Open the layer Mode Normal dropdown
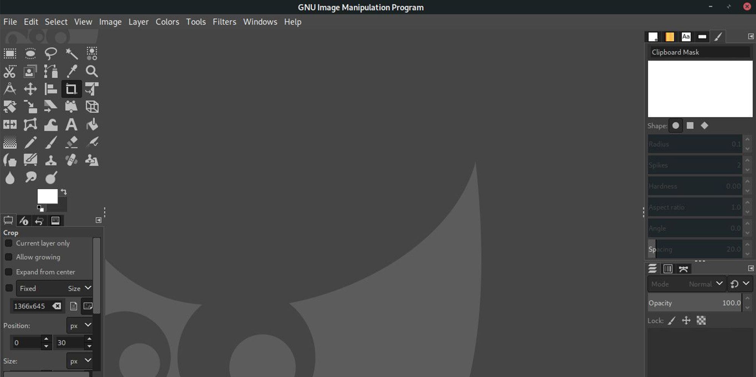 click(686, 284)
